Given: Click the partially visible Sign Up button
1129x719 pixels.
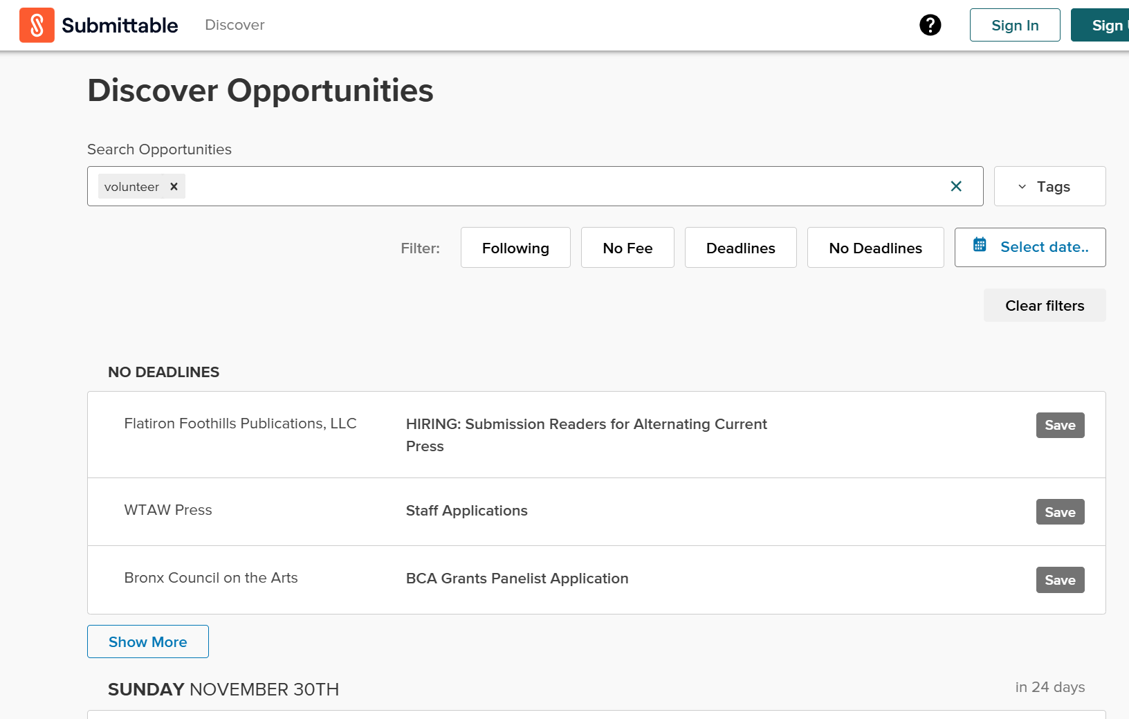Looking at the screenshot, I should (x=1101, y=25).
